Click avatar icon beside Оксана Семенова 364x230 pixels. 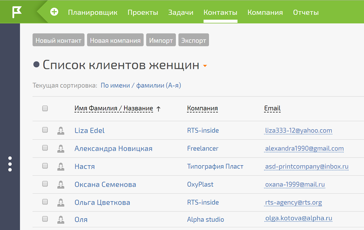point(61,185)
